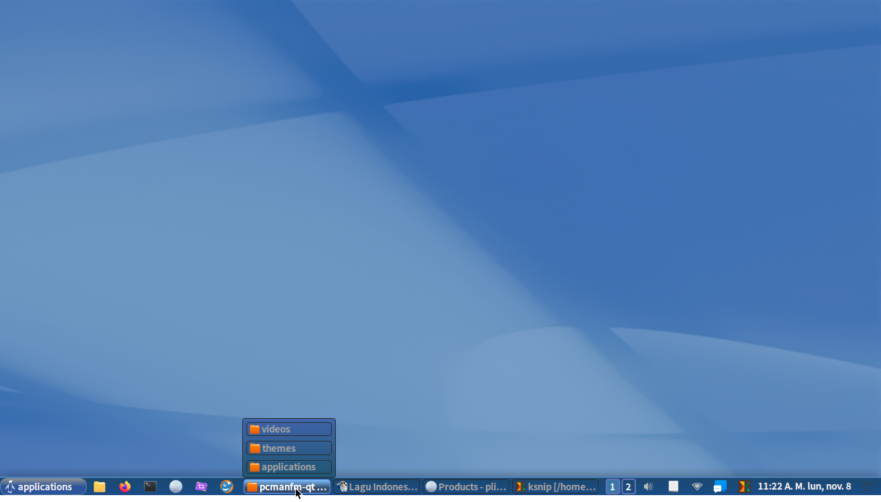The height and width of the screenshot is (502, 881).
Task: Select the applications window in popup
Action: click(289, 467)
